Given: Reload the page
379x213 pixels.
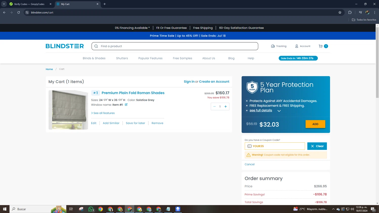Looking at the screenshot, I should 18,12.
